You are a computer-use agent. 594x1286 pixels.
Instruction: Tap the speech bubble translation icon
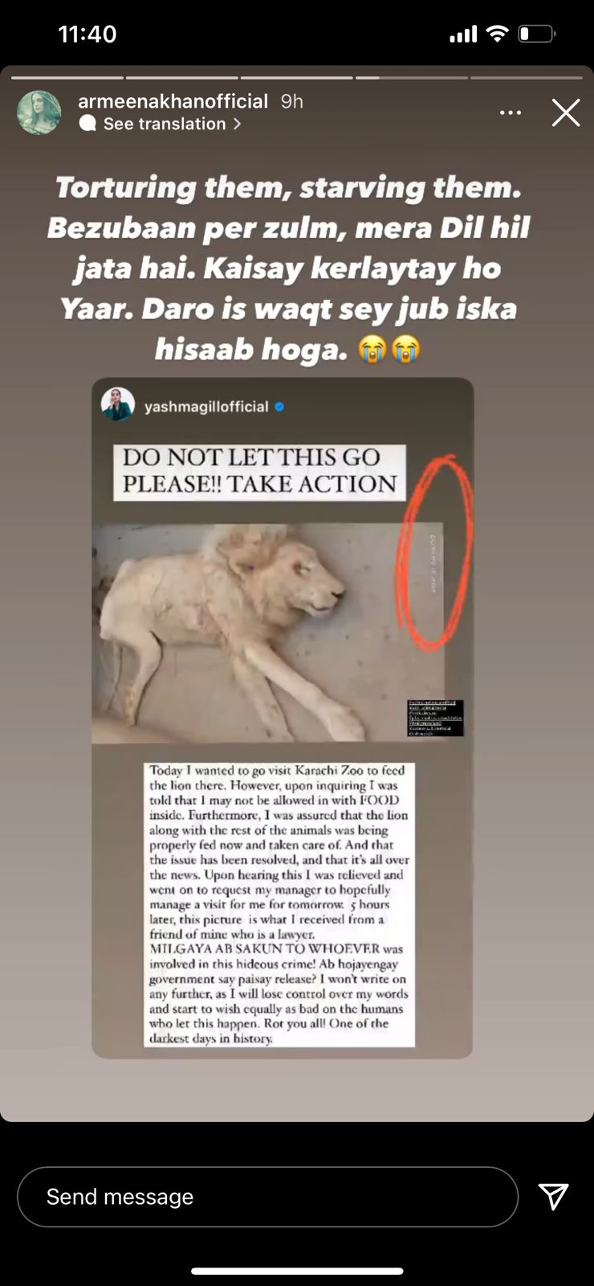pos(87,124)
